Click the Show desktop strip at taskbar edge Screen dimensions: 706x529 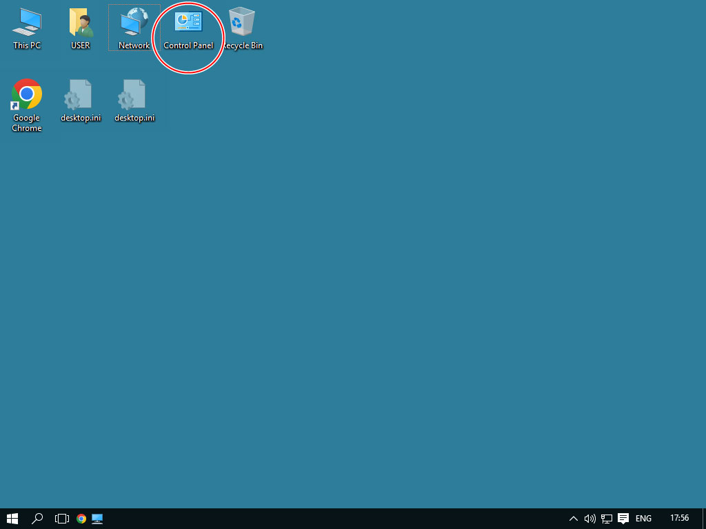click(x=703, y=519)
